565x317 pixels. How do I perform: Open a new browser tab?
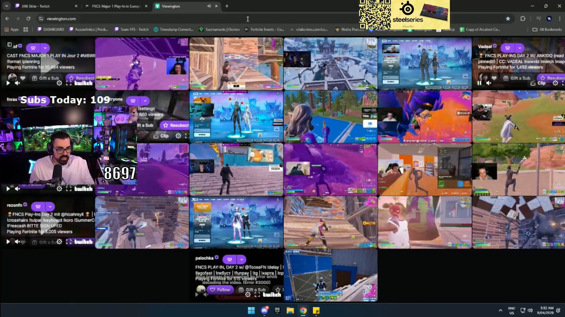pos(226,6)
